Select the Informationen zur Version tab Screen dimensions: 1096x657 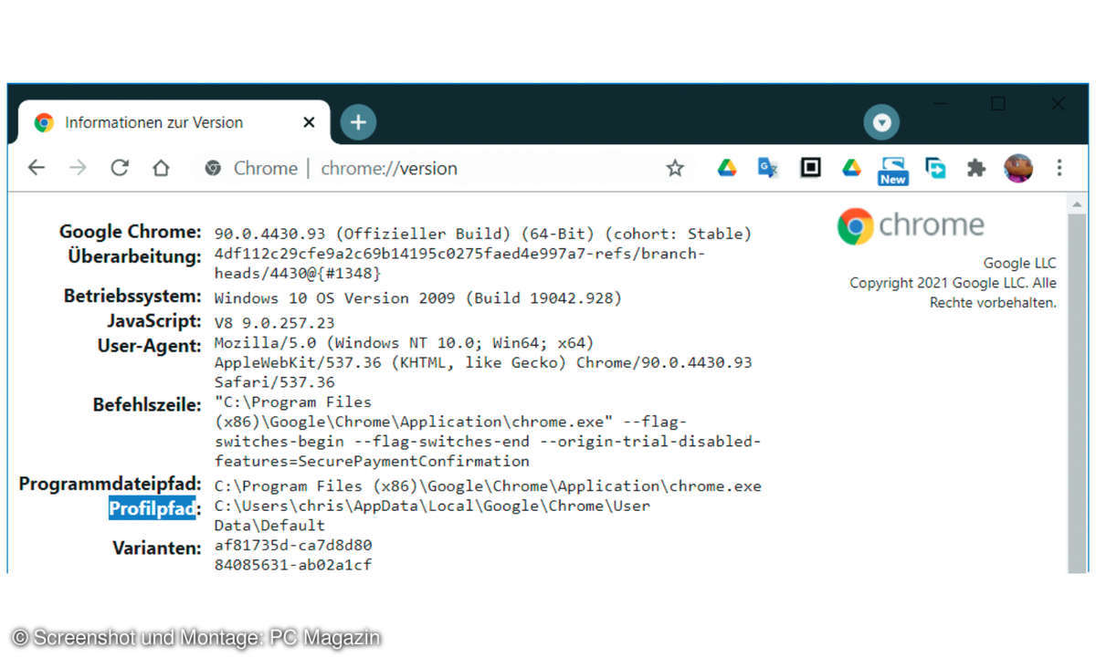point(174,122)
